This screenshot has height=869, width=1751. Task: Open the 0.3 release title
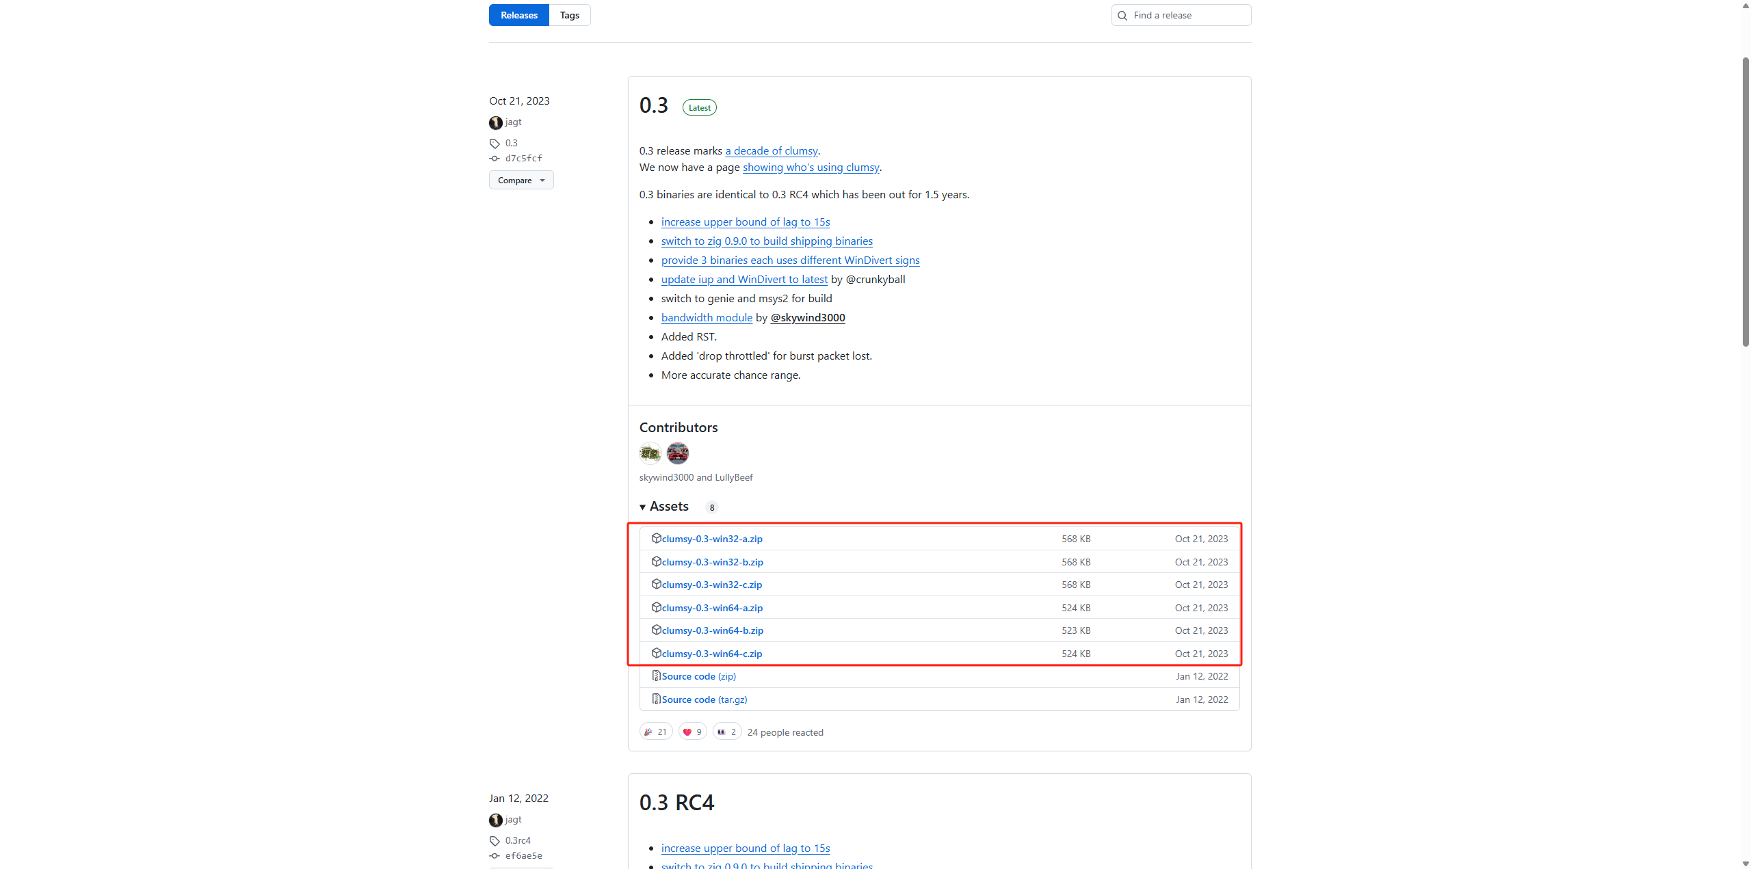[654, 105]
